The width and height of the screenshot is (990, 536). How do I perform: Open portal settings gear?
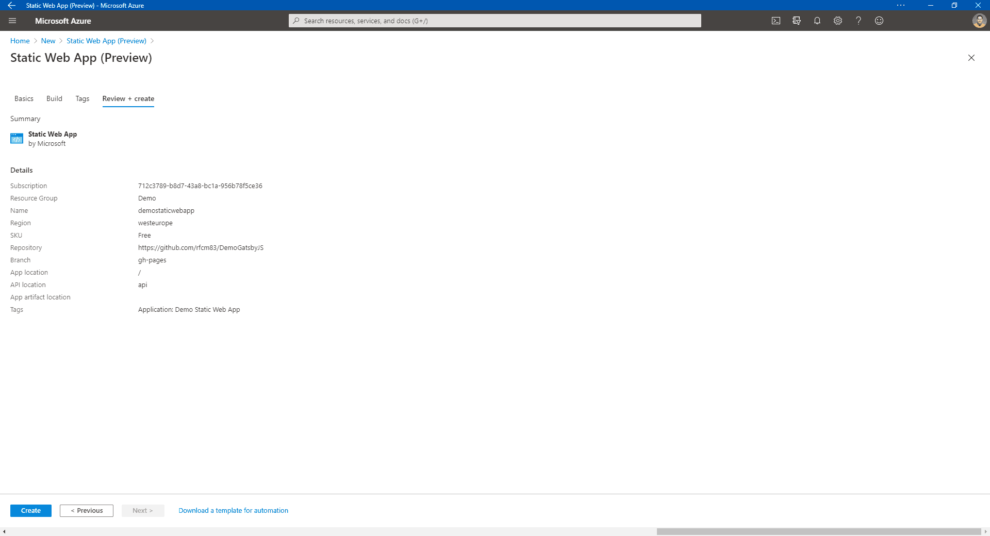click(838, 21)
